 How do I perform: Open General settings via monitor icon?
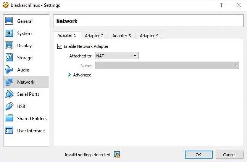point(9,21)
